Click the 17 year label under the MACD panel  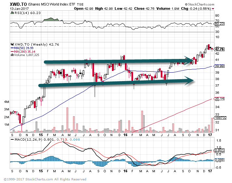click(x=210, y=171)
